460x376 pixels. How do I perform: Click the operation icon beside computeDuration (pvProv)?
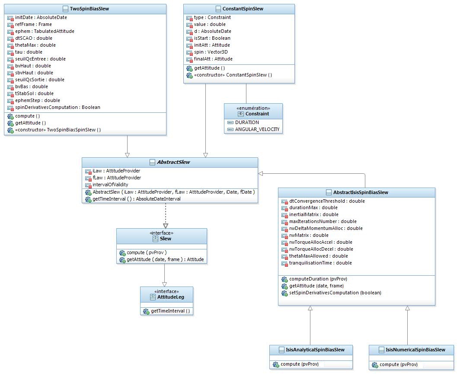pyautogui.click(x=284, y=279)
